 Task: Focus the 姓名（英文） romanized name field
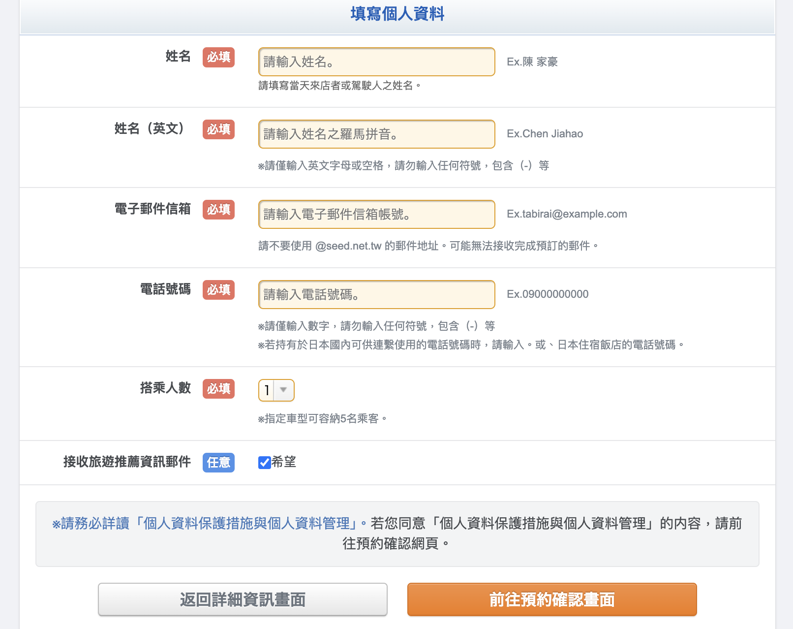click(376, 134)
